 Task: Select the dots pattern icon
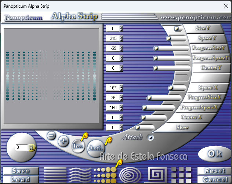[105, 175]
